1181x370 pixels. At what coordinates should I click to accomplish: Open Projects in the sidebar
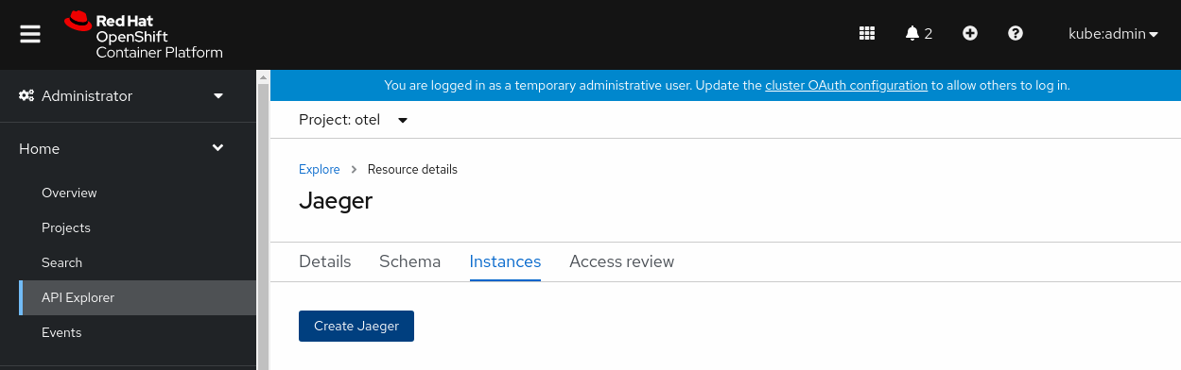[x=66, y=227]
